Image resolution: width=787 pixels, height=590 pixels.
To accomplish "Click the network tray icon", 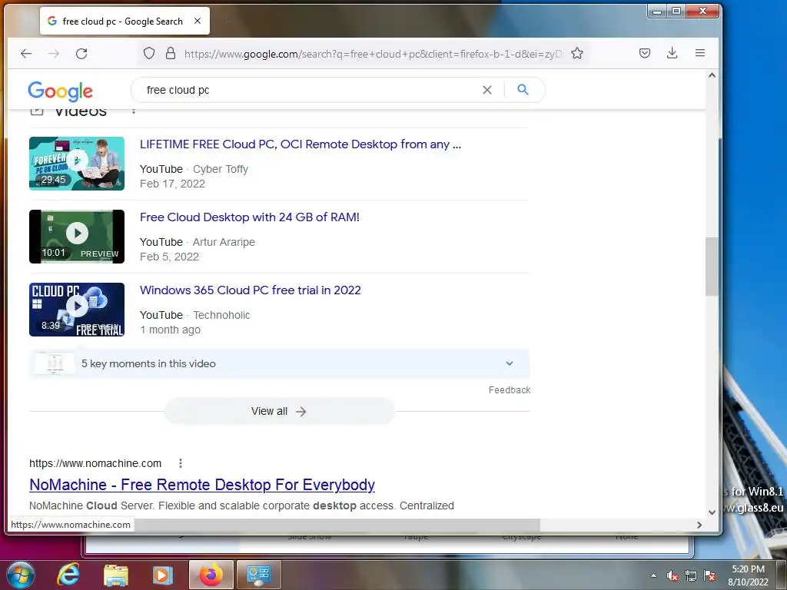I will coord(691,576).
